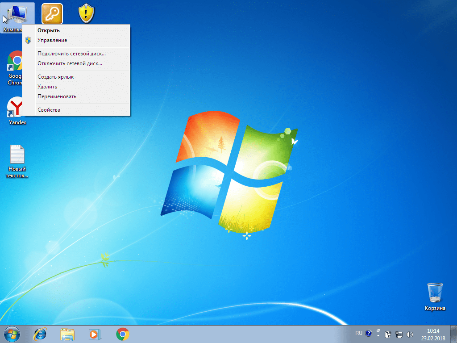Choose Переименовать menu entry
Viewport: 457px width, 343px height.
[76, 96]
